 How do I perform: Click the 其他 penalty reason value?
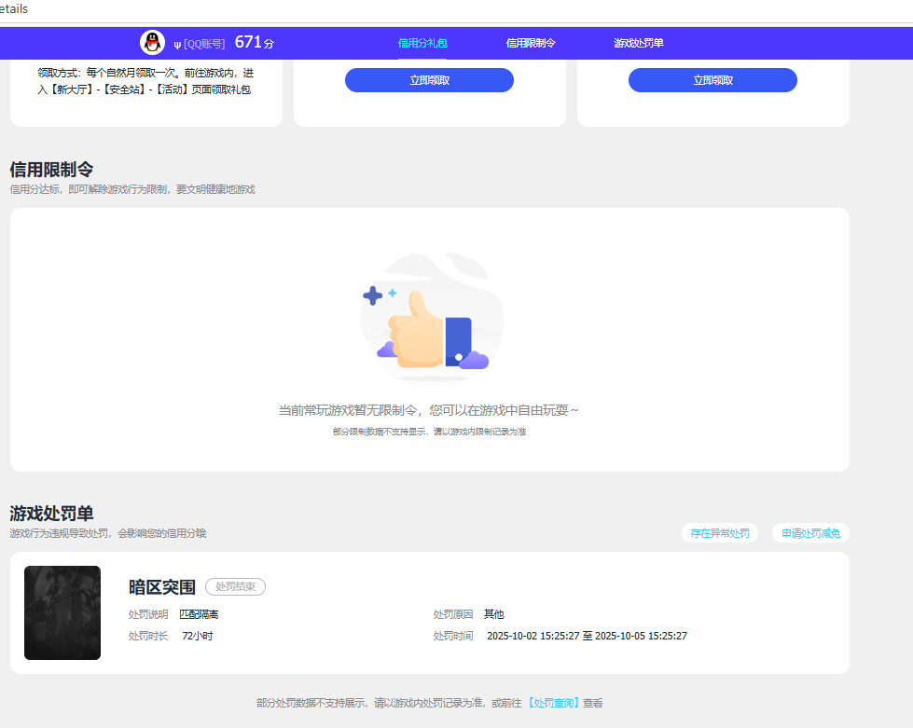[x=493, y=614]
